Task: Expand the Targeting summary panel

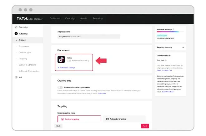Action: point(170,48)
